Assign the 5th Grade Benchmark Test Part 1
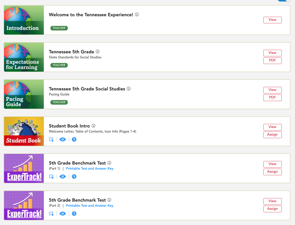Viewport: 295px width, 225px height. click(x=272, y=172)
